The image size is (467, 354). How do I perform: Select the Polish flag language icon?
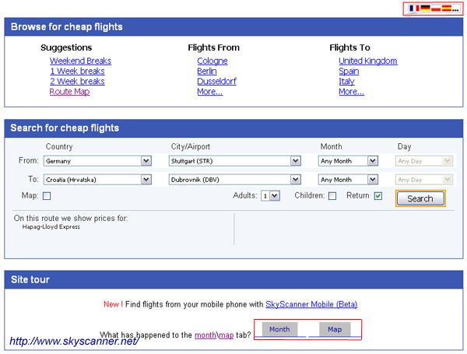tap(436, 9)
